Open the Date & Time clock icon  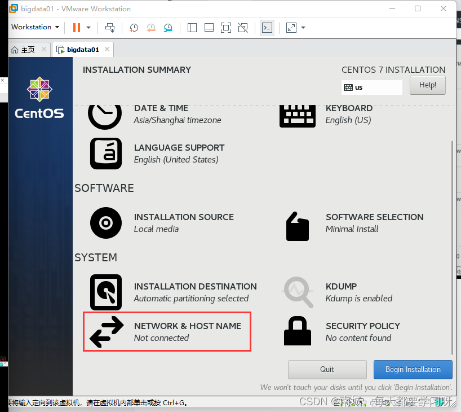click(105, 117)
